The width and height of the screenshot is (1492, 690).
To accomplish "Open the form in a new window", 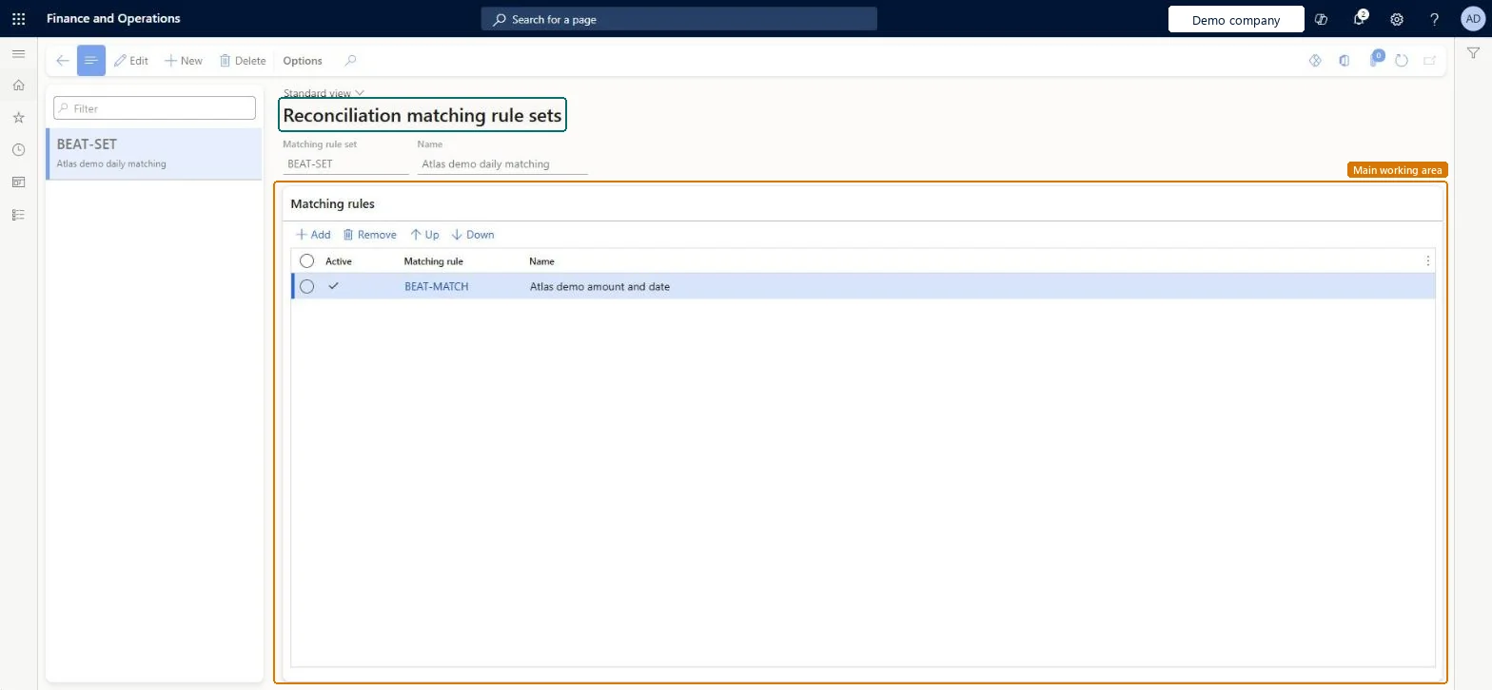I will point(1429,61).
